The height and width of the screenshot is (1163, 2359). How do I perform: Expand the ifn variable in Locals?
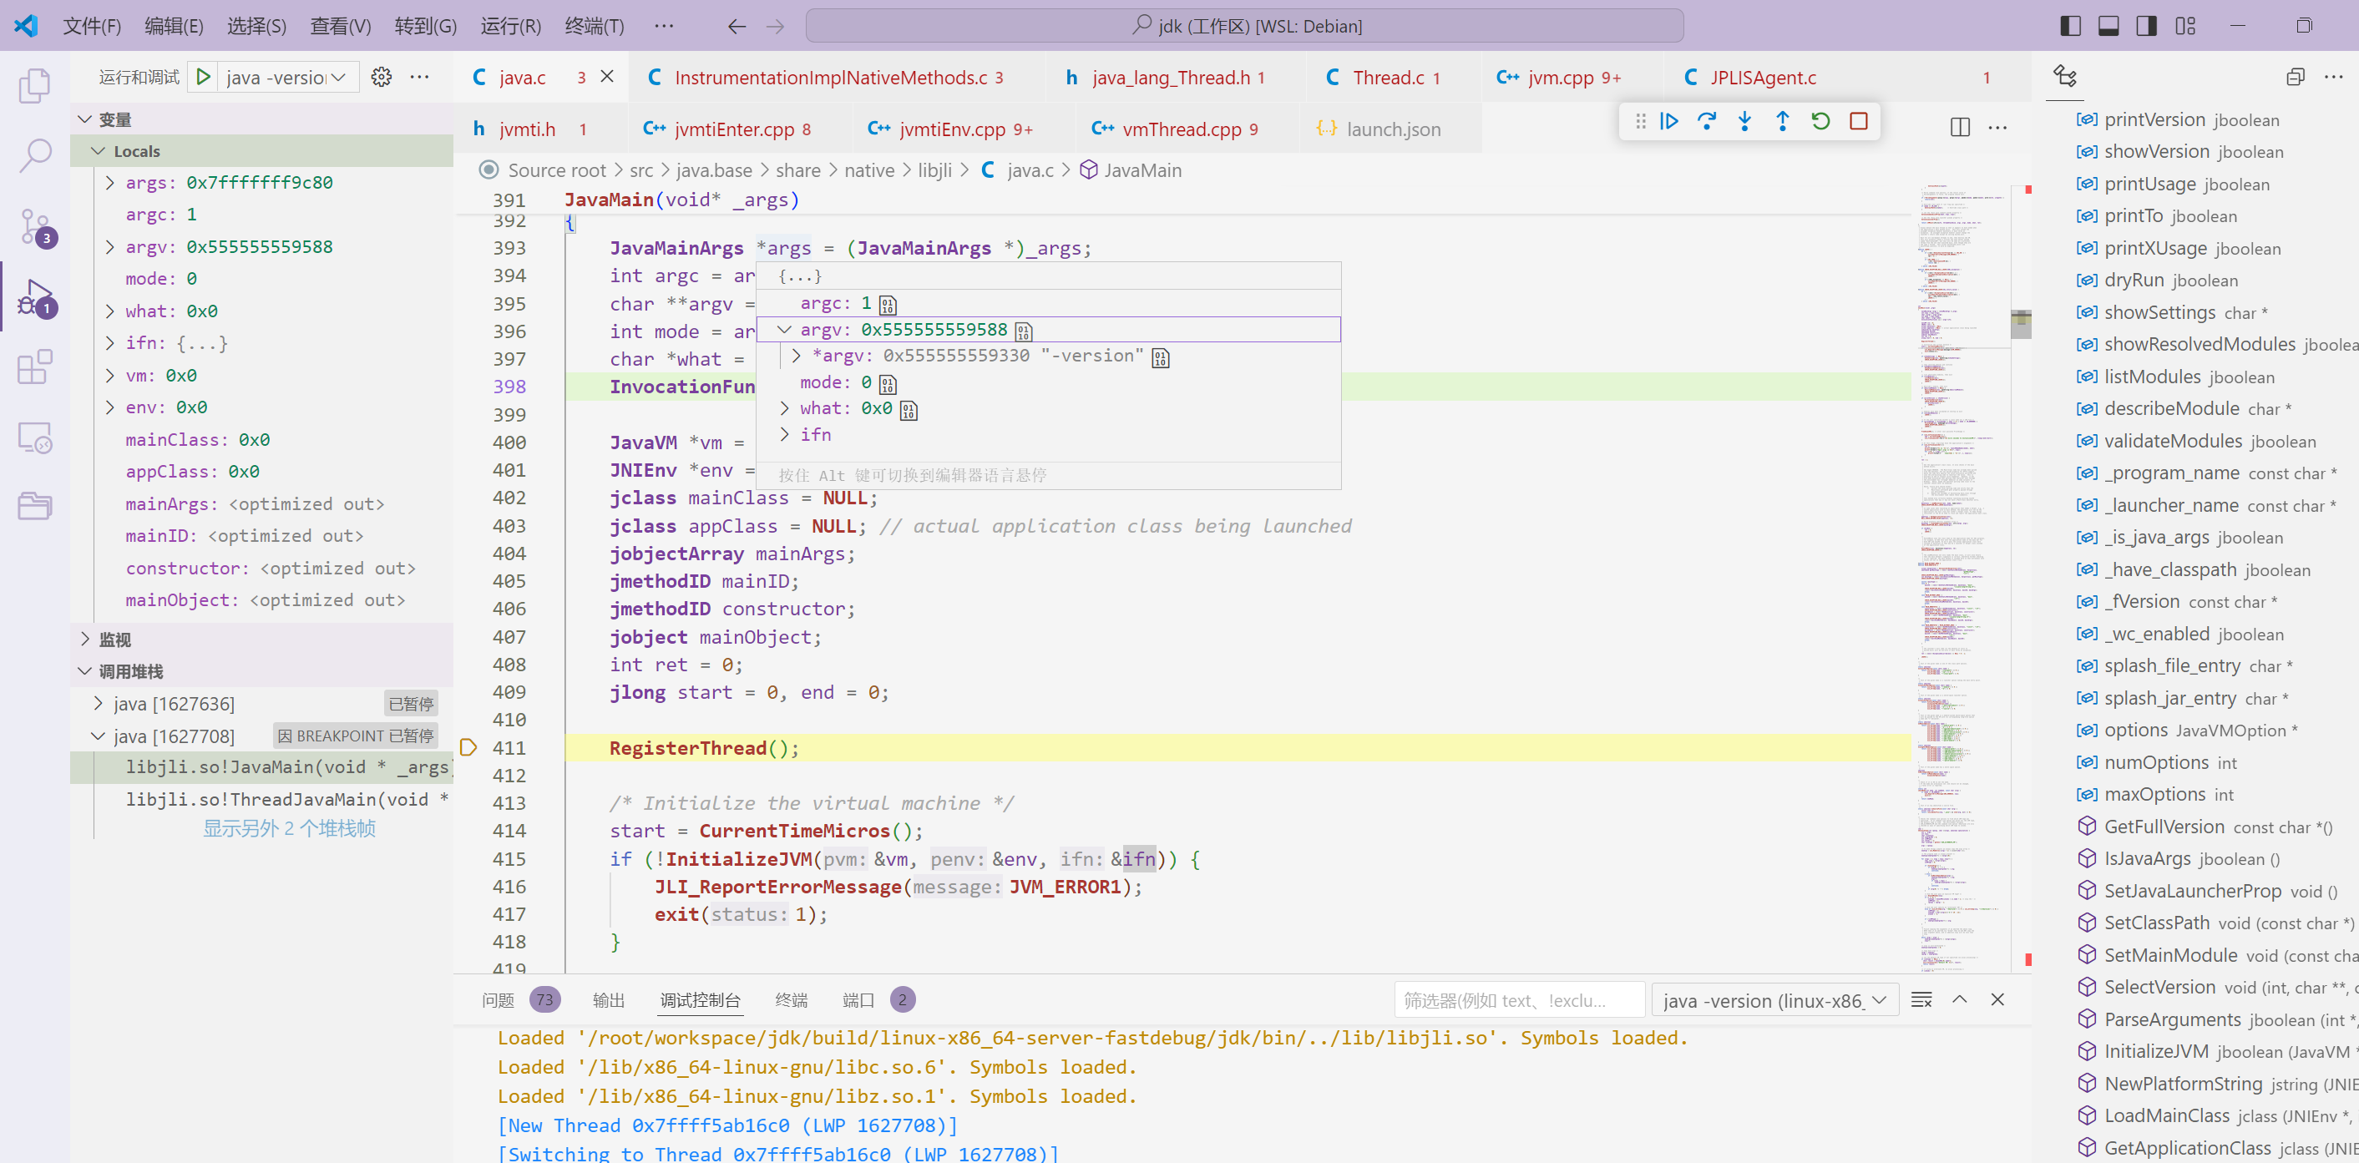click(x=110, y=342)
